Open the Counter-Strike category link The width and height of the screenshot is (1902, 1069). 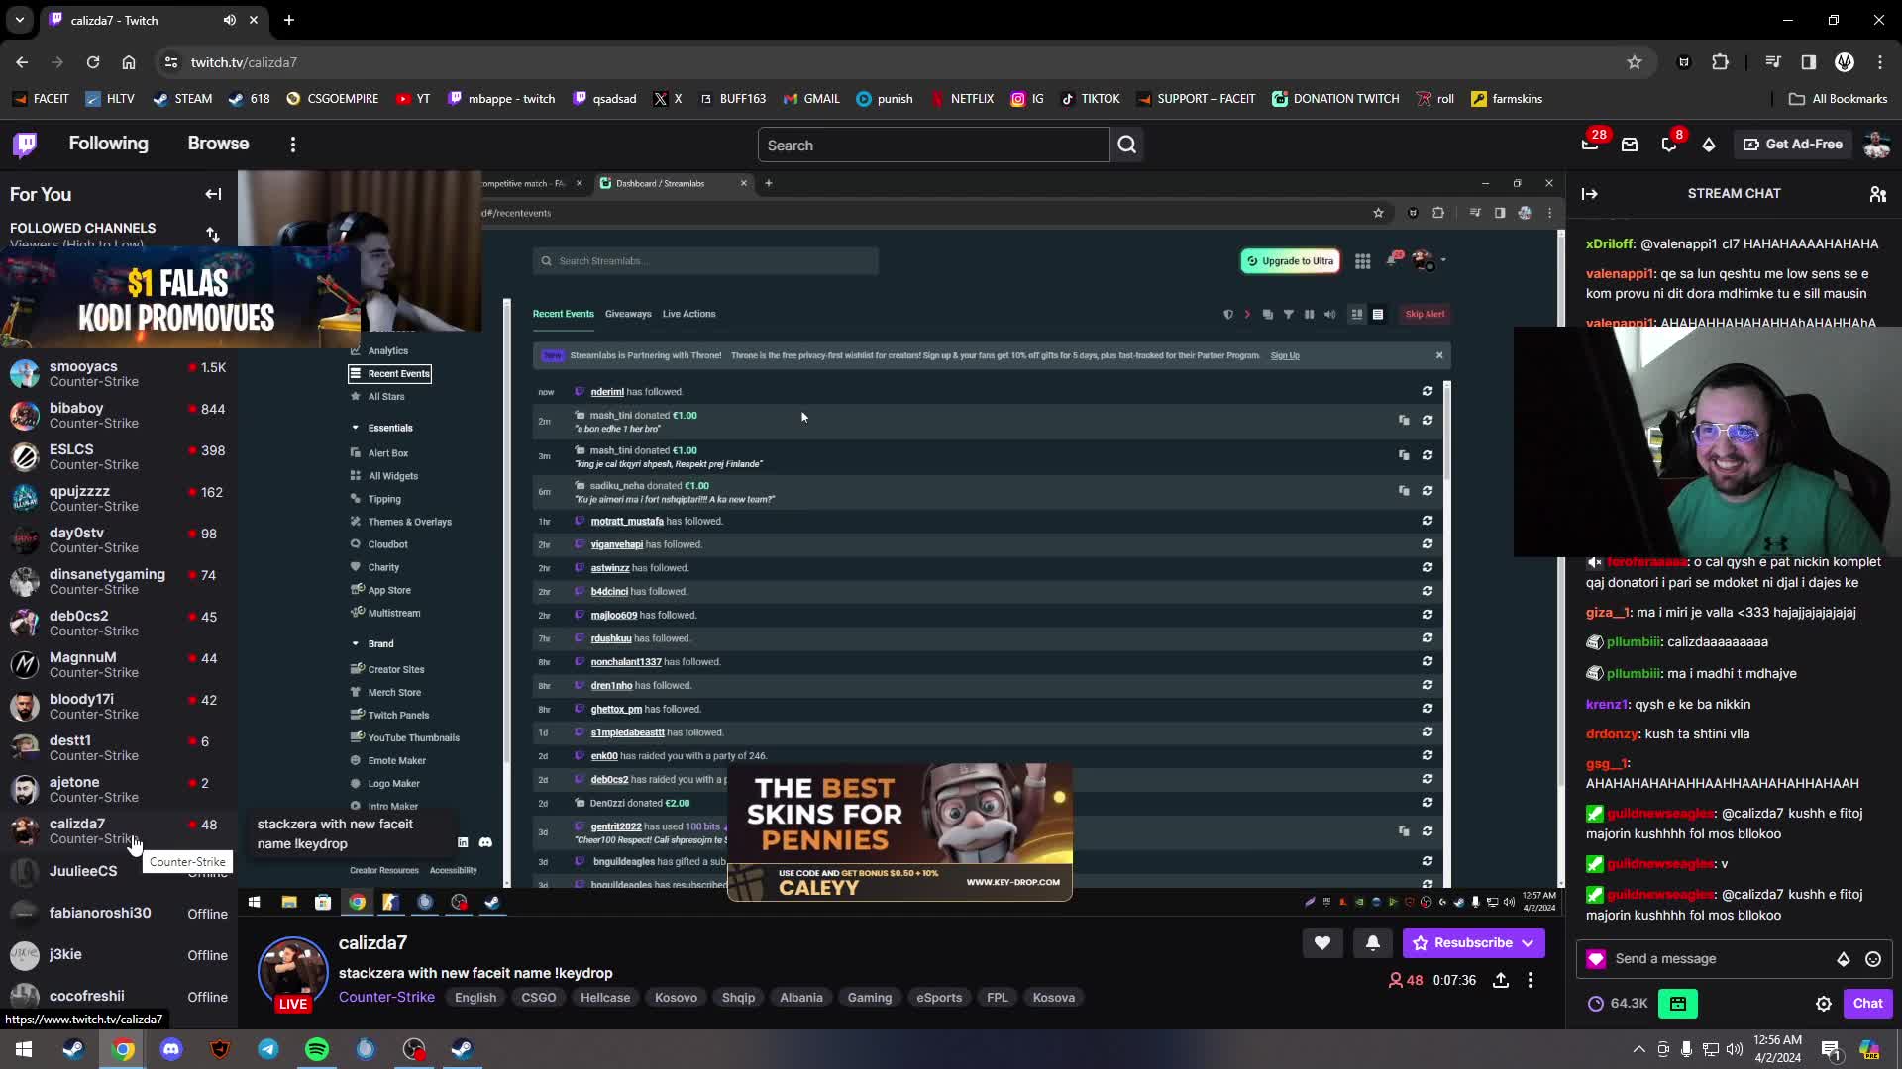tap(386, 998)
